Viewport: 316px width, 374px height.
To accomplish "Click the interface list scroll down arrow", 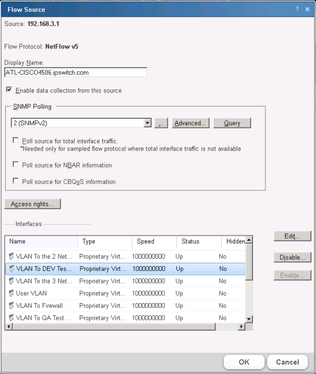I will click(x=249, y=319).
